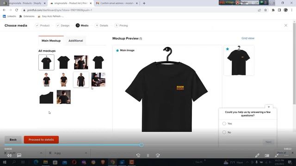
Task: Go to the Pricing step
Action: click(121, 25)
